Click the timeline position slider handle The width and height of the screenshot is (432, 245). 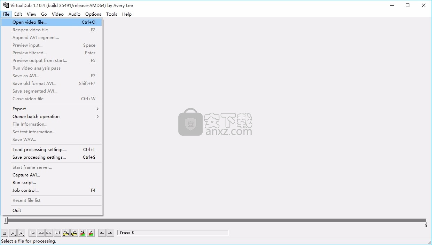point(6,220)
